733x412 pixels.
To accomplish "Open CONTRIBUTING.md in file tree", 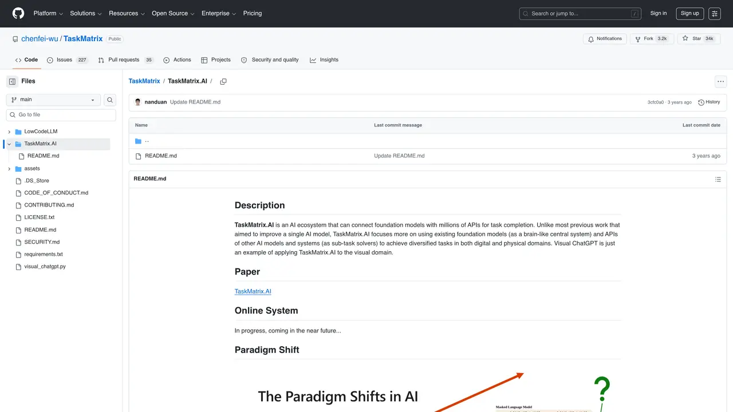I will 49,205.
